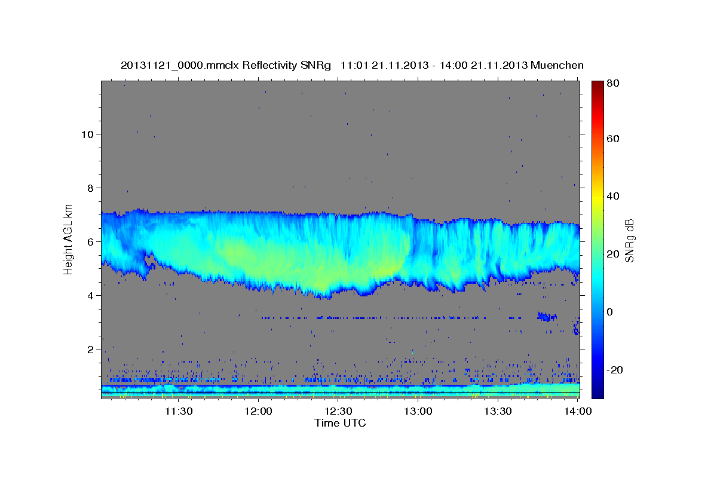The image size is (717, 478).
Task: Click the 11:30 time tick label
Action: (x=179, y=411)
